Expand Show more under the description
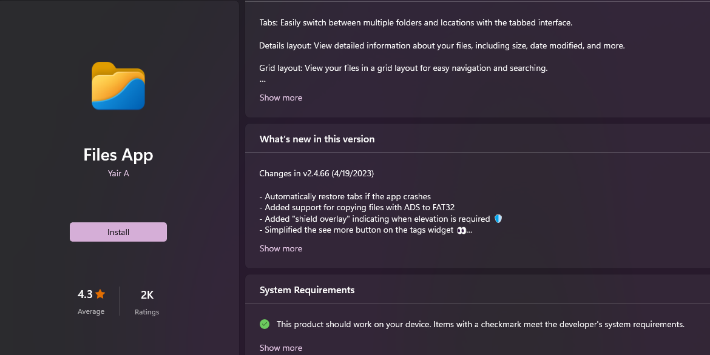The height and width of the screenshot is (355, 710). pos(281,98)
